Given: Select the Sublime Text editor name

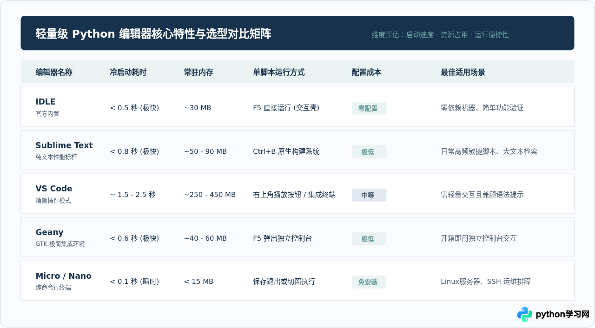Looking at the screenshot, I should click(64, 145).
